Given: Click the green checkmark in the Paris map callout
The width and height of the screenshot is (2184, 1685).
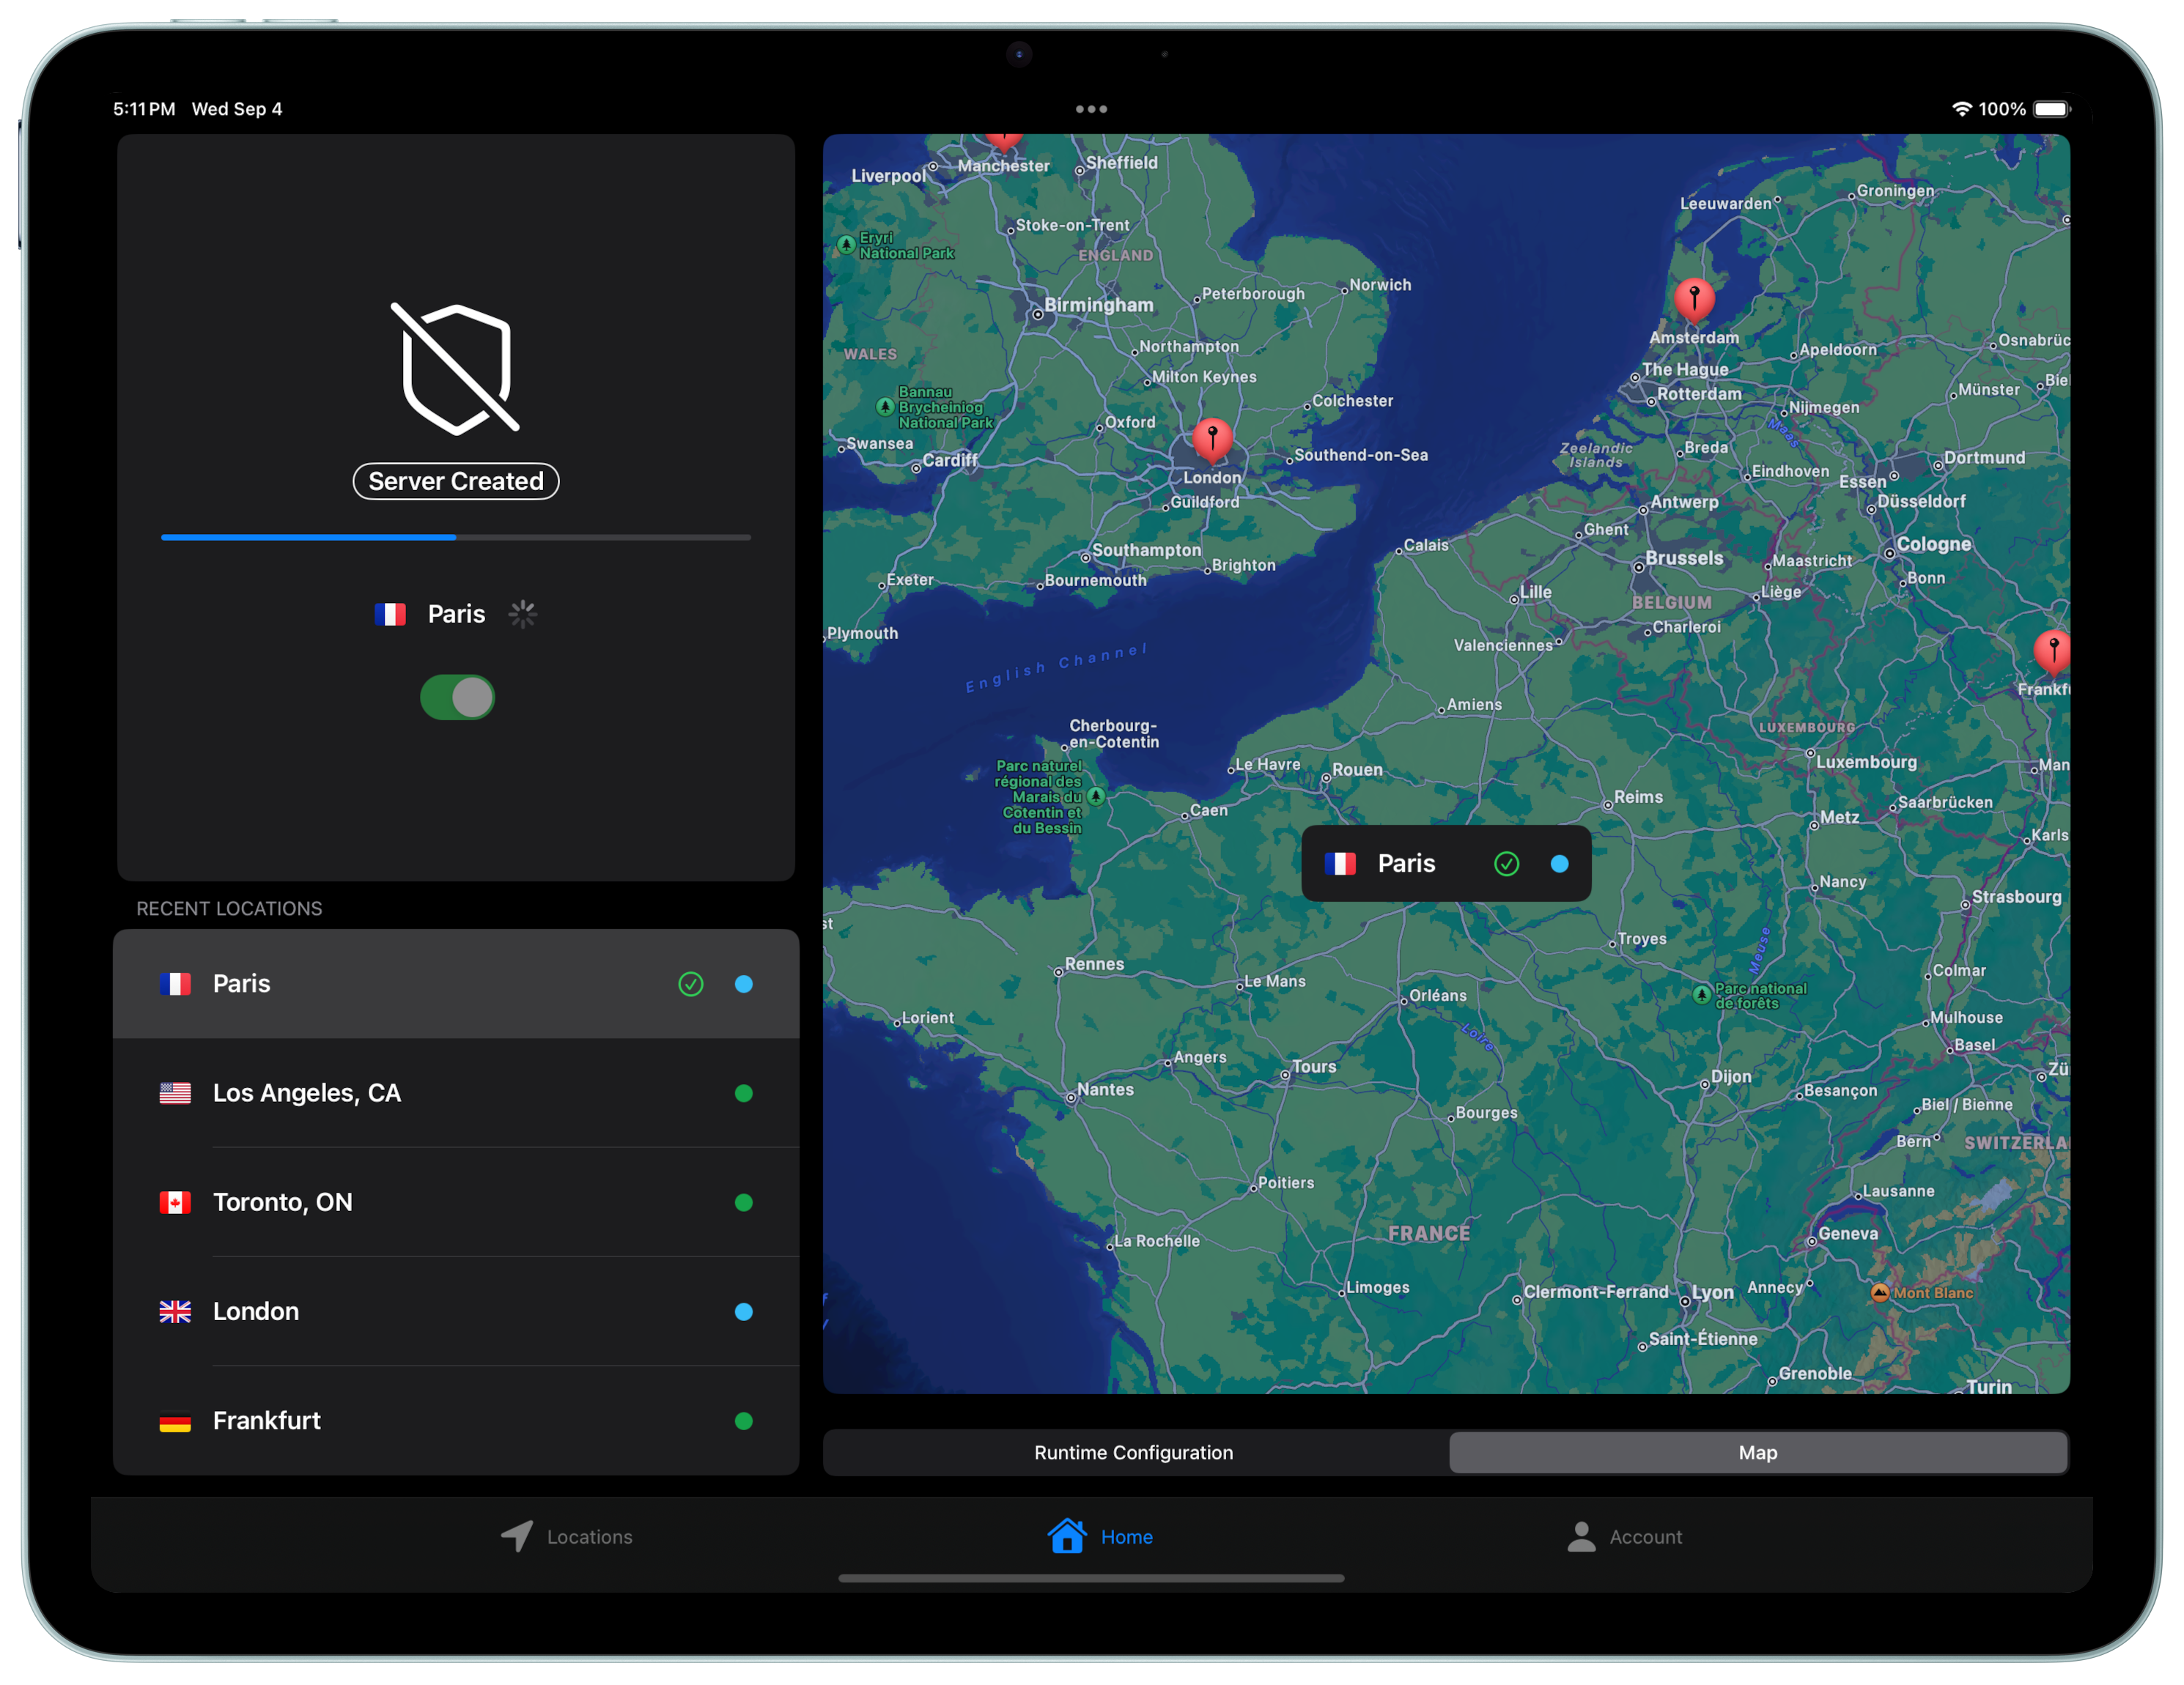Looking at the screenshot, I should click(1506, 864).
